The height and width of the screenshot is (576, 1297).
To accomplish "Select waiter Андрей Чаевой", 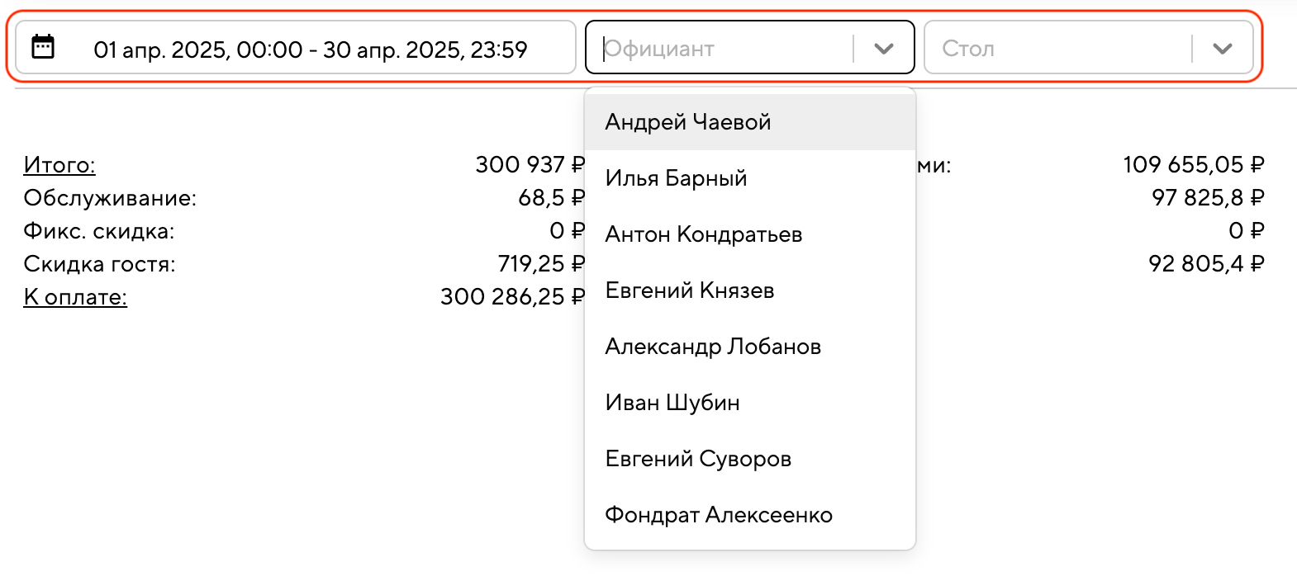I will 688,122.
